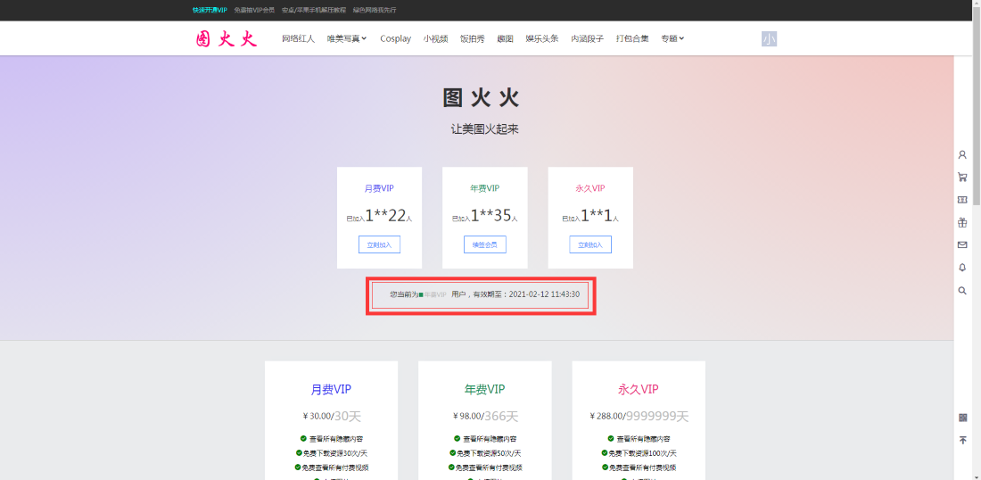Open the notification bell sidebar icon

(x=962, y=268)
